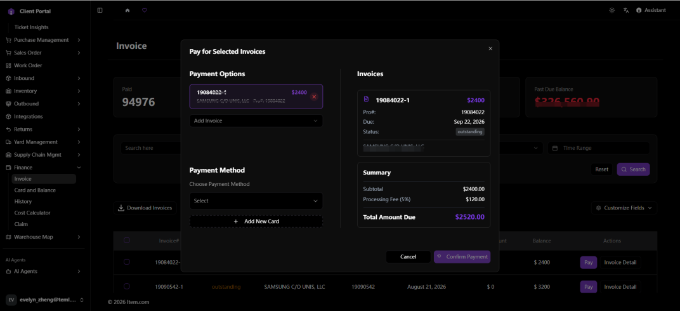680x311 pixels.
Task: Switch theme with the sun icon
Action: coord(612,10)
